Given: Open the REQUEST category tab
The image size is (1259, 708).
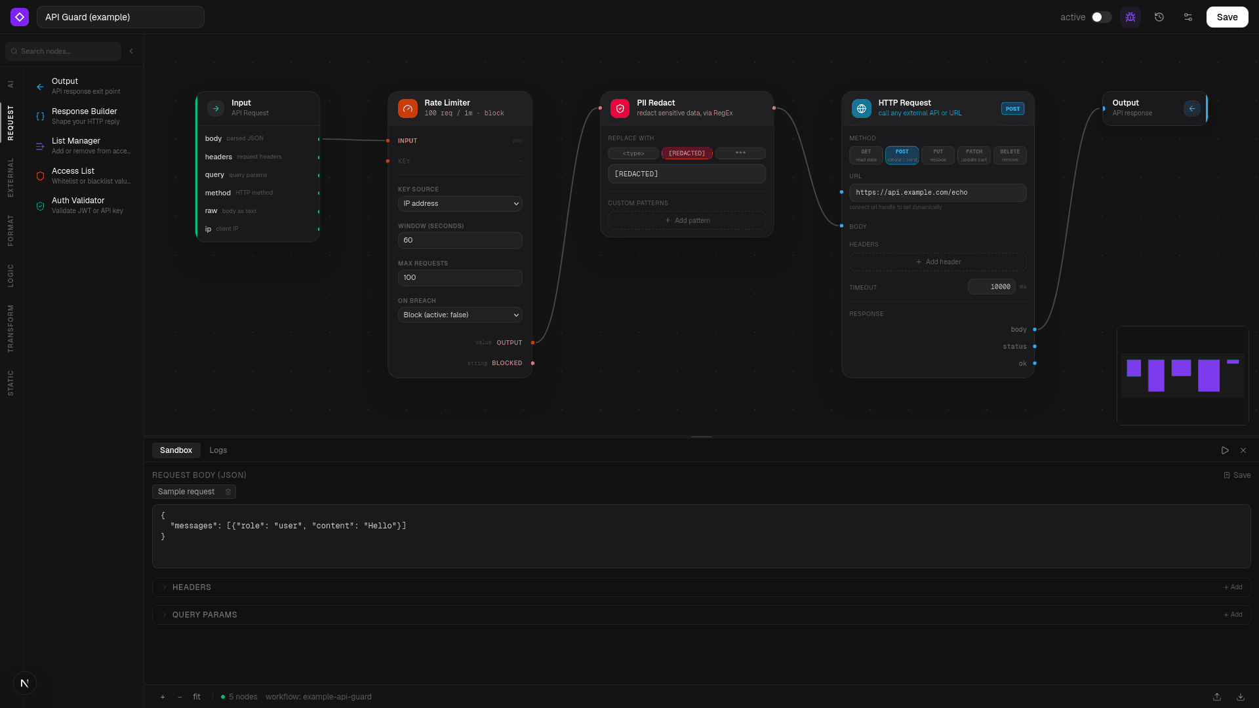Looking at the screenshot, I should (10, 123).
